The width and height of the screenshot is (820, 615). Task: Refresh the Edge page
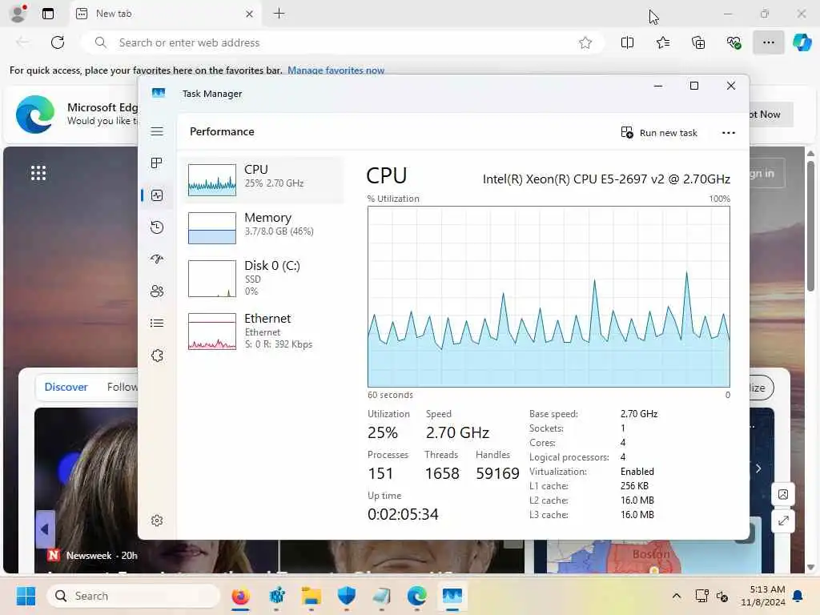pyautogui.click(x=58, y=42)
